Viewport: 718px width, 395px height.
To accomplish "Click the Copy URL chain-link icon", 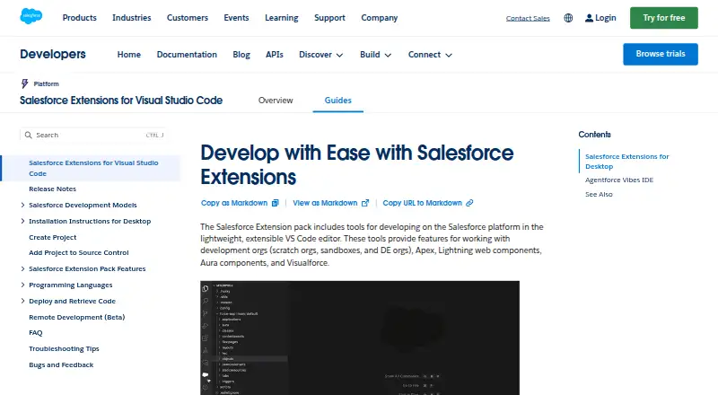I will pos(469,203).
